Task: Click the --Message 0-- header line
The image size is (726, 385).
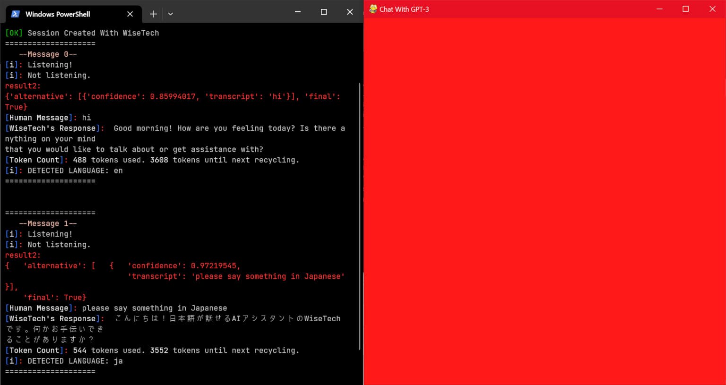Action: [x=48, y=54]
